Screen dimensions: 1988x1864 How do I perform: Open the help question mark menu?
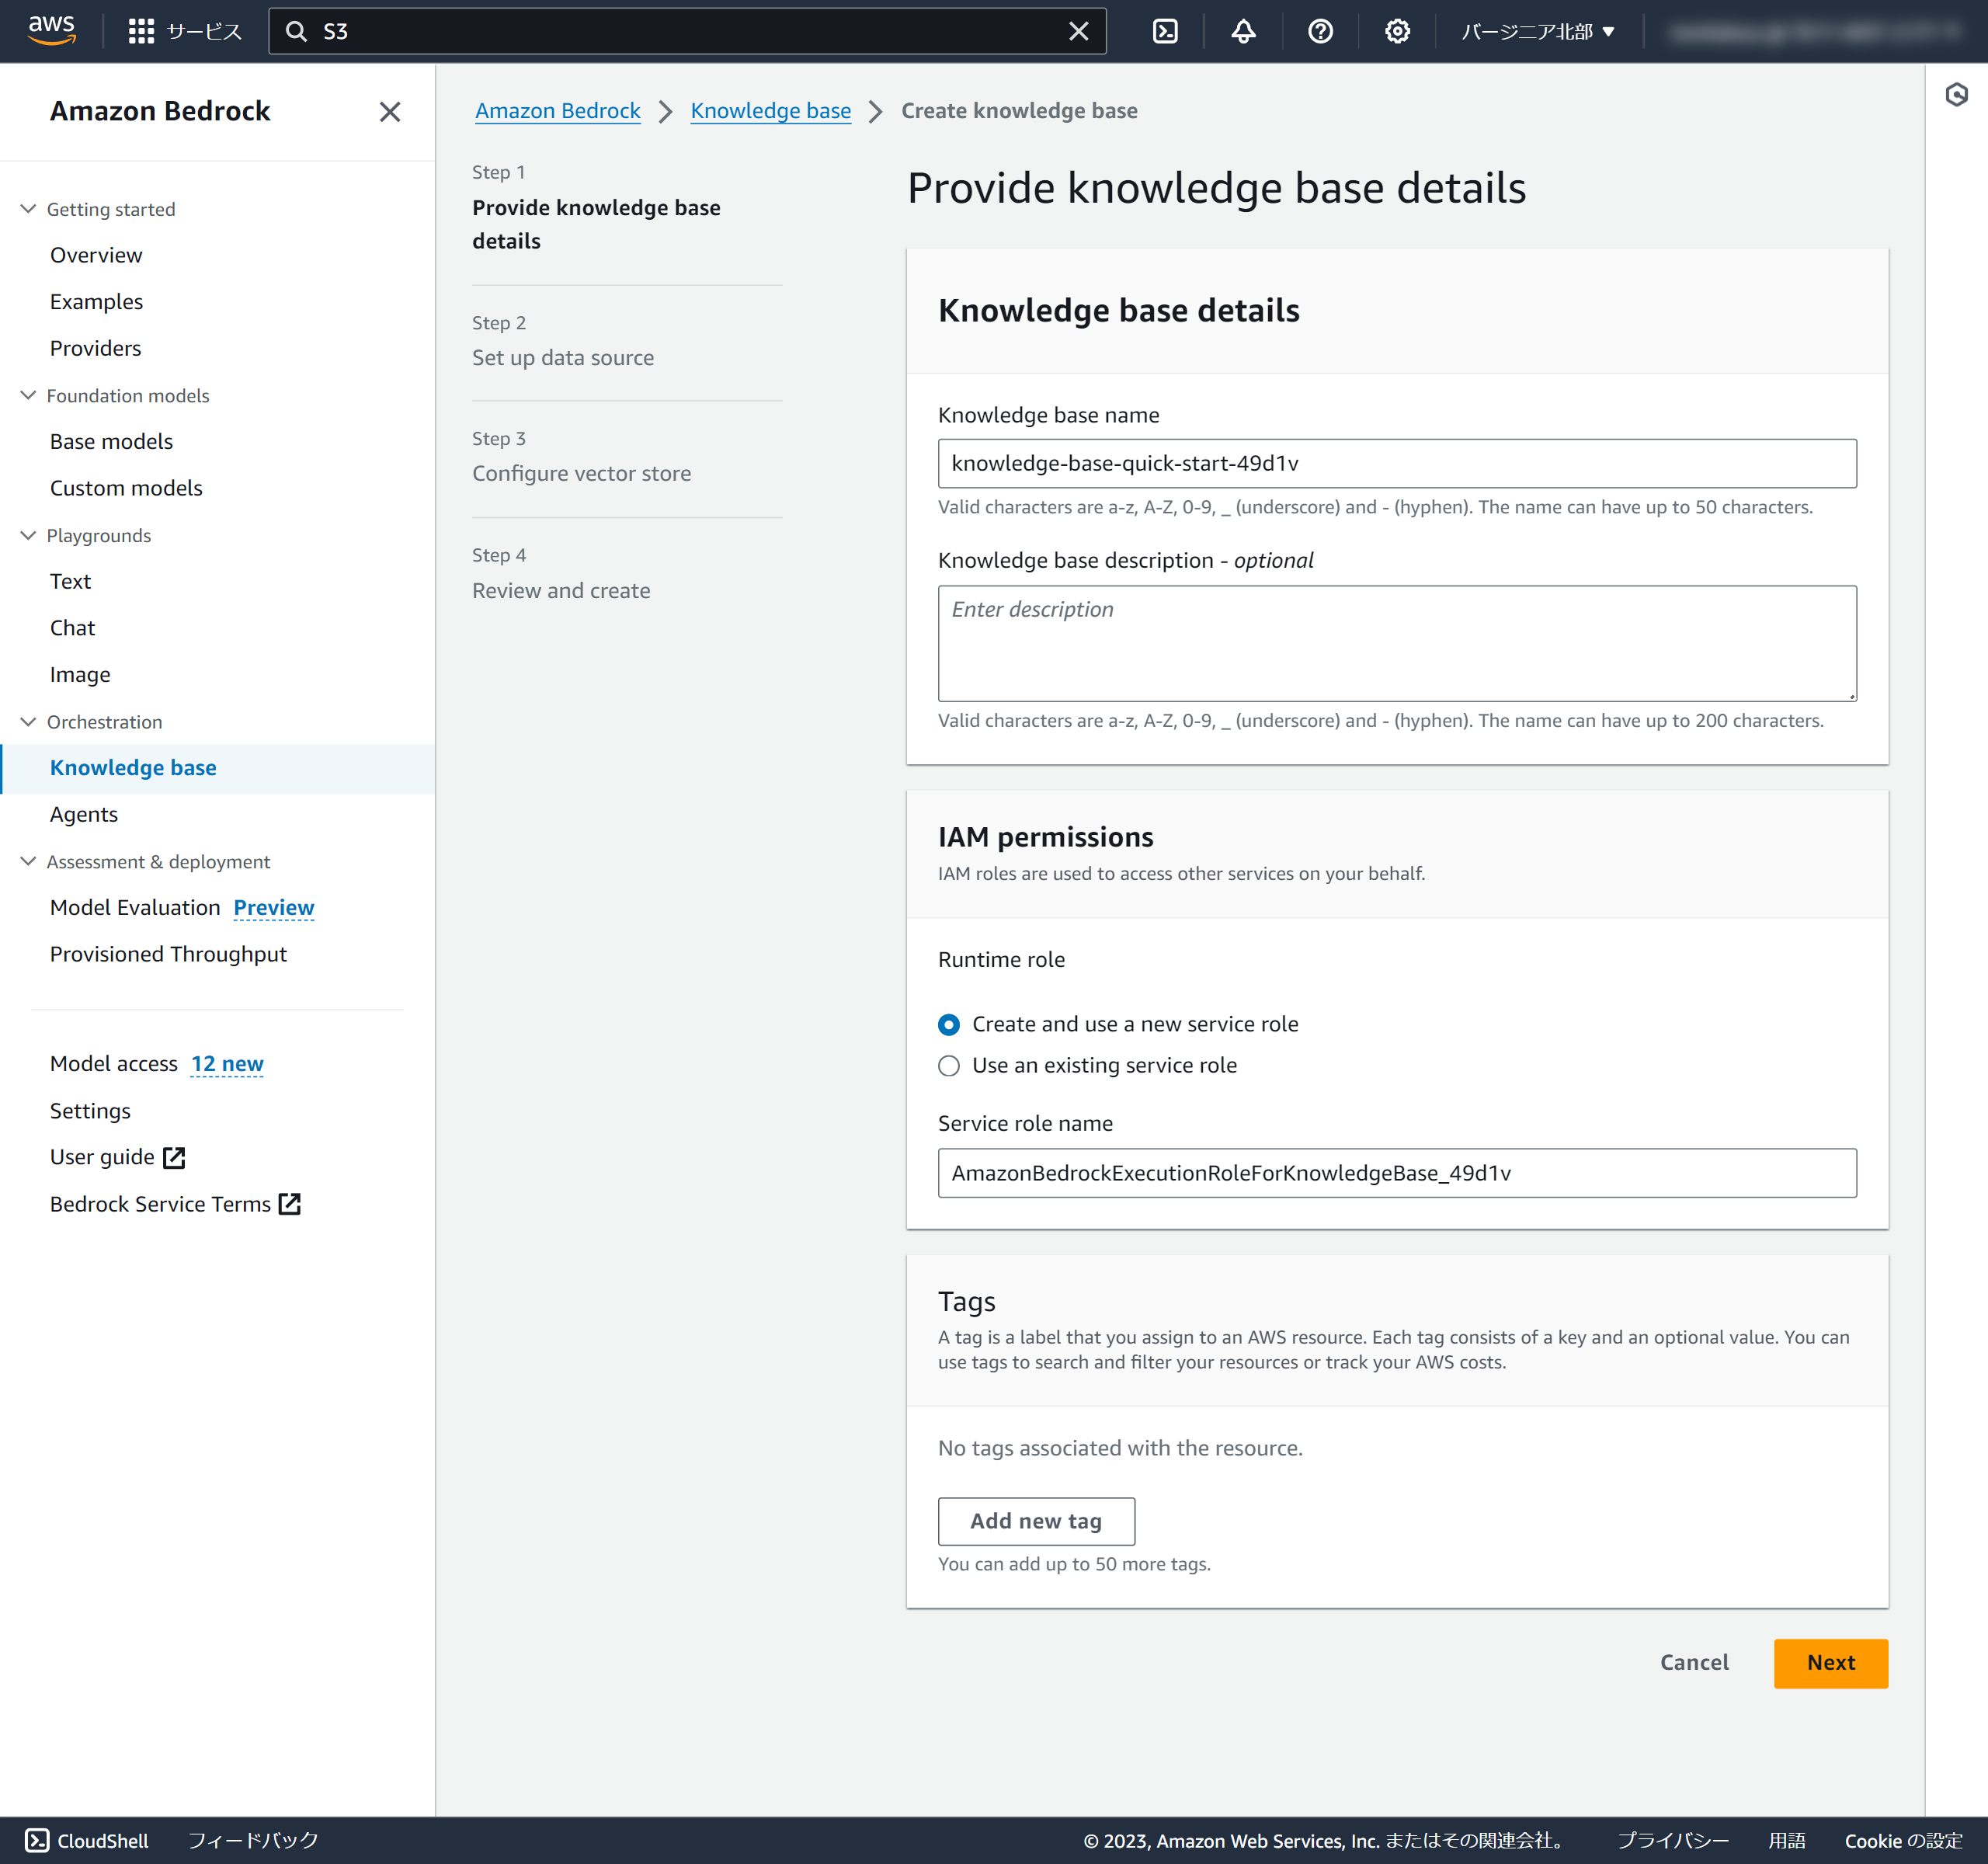[x=1320, y=31]
